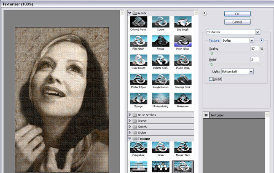Viewport: 274px width, 173px height.
Task: Open the Texture dropdown set to Burlap
Action: 238,40
